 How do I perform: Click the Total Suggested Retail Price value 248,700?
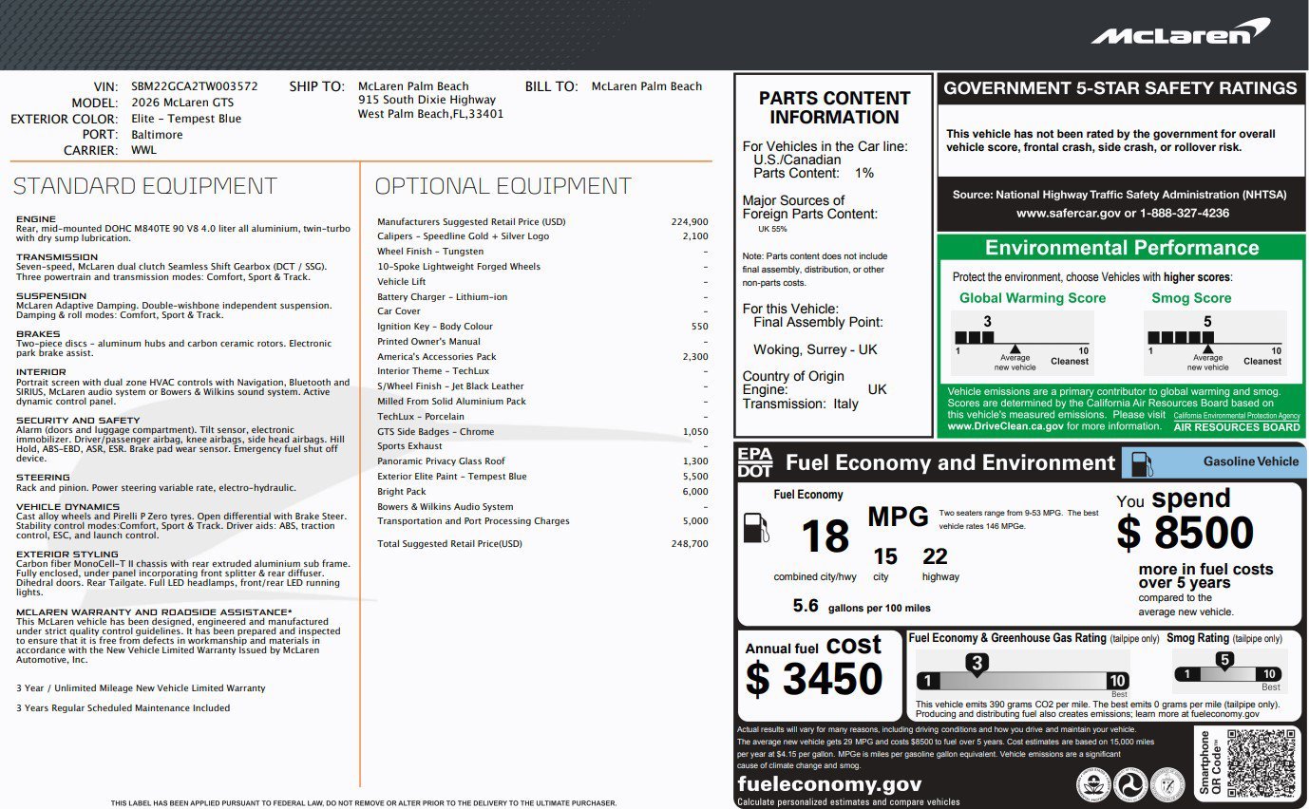tap(689, 544)
